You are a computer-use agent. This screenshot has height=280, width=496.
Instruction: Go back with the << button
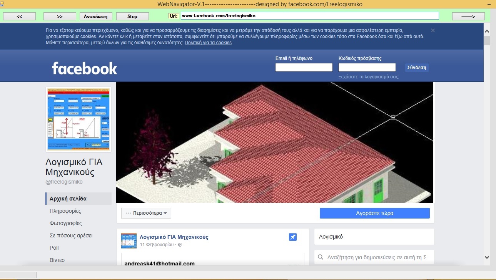click(19, 17)
